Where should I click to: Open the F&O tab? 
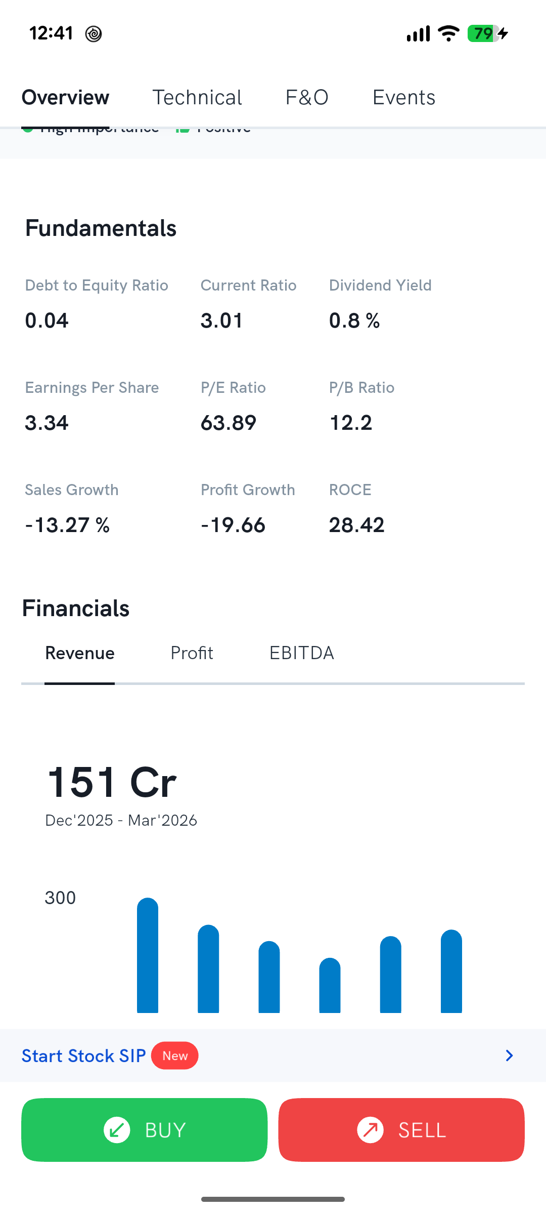(x=307, y=97)
